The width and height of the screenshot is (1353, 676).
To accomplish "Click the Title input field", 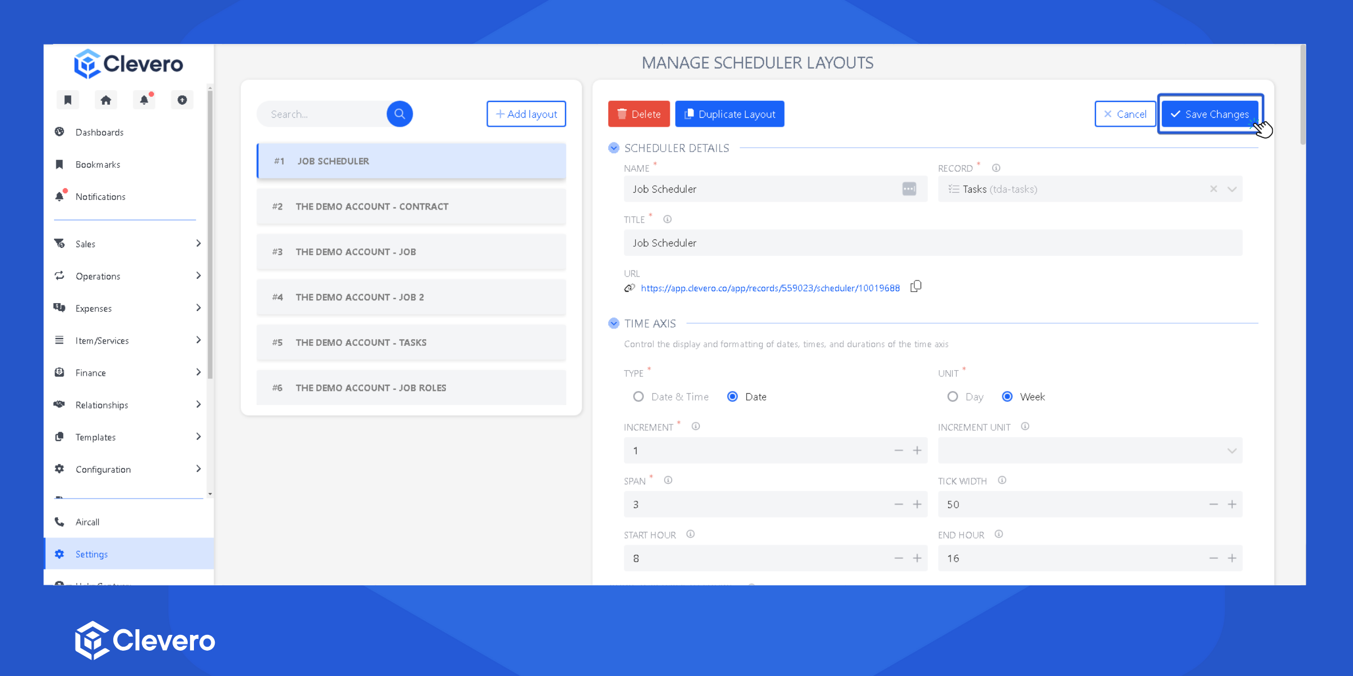I will 932,243.
